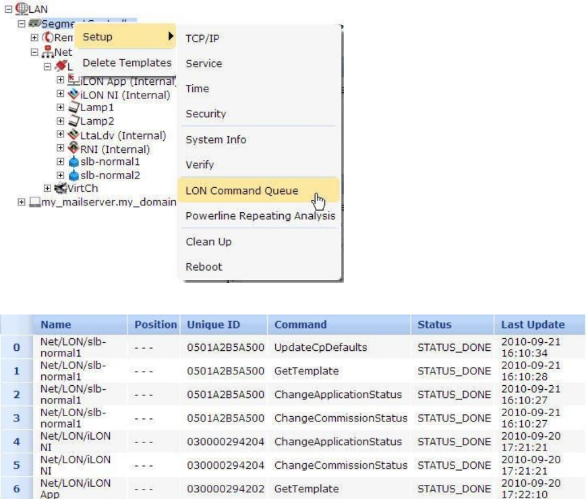Screen dimensions: 586x499
Task: Click the iLON App (Internal) icon
Action: [74, 80]
